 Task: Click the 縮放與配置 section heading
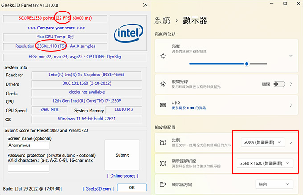click(x=165, y=127)
